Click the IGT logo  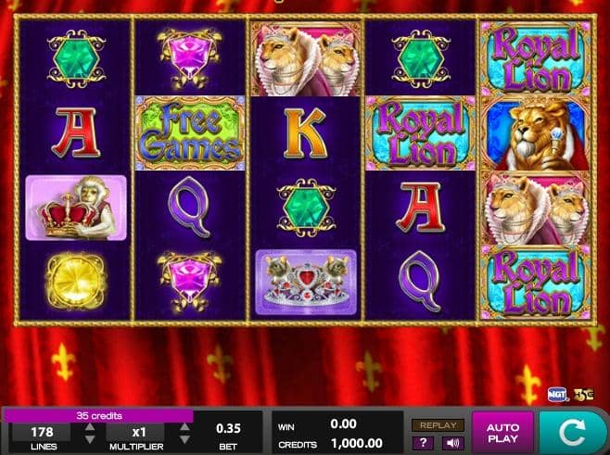pos(558,395)
